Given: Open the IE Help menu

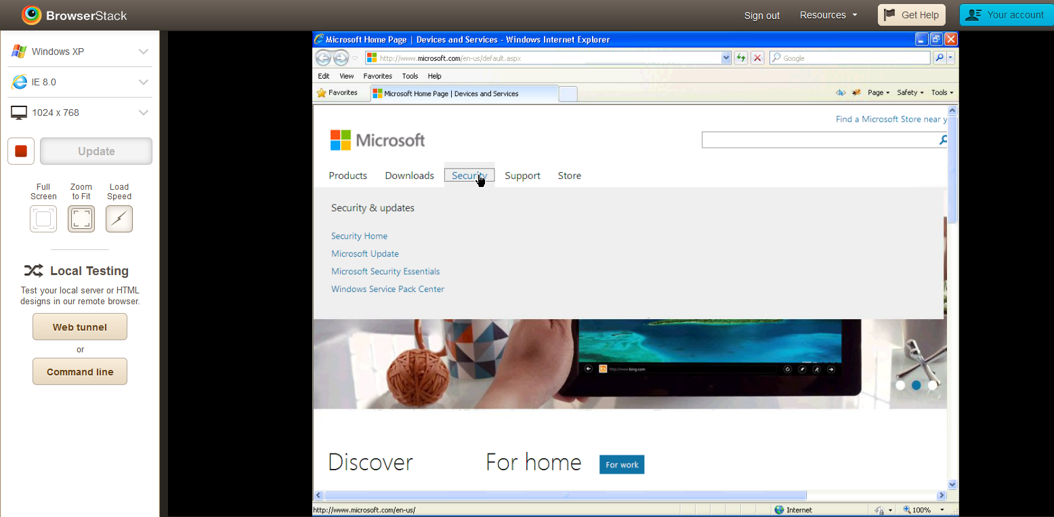Looking at the screenshot, I should pyautogui.click(x=435, y=76).
